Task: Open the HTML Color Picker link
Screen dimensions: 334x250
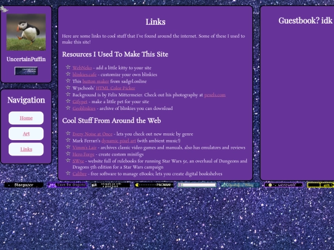Action: pyautogui.click(x=116, y=88)
